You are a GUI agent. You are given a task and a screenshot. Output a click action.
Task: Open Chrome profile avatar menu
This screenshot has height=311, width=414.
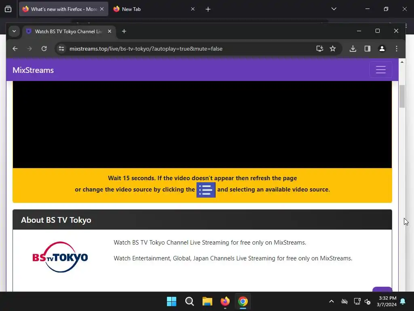(x=382, y=49)
